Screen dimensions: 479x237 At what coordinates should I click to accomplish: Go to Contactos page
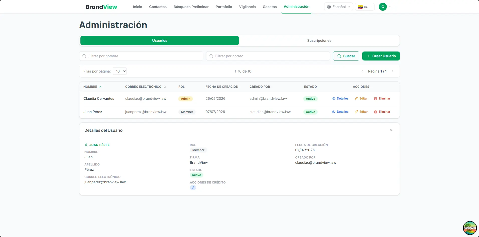[158, 7]
